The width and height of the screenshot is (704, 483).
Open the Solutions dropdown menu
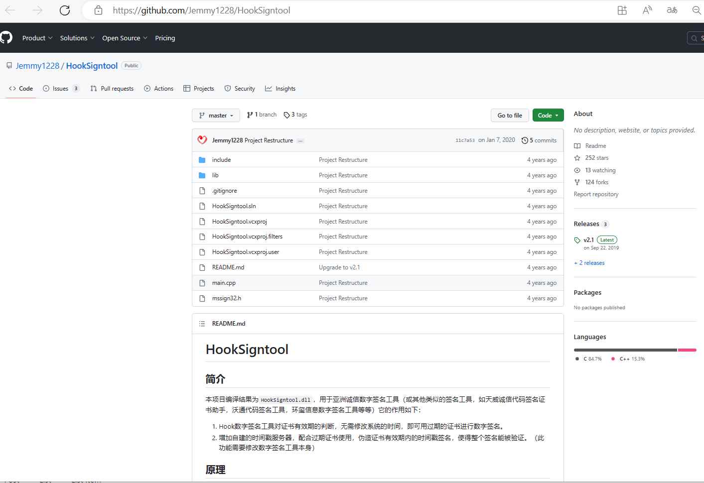(77, 38)
